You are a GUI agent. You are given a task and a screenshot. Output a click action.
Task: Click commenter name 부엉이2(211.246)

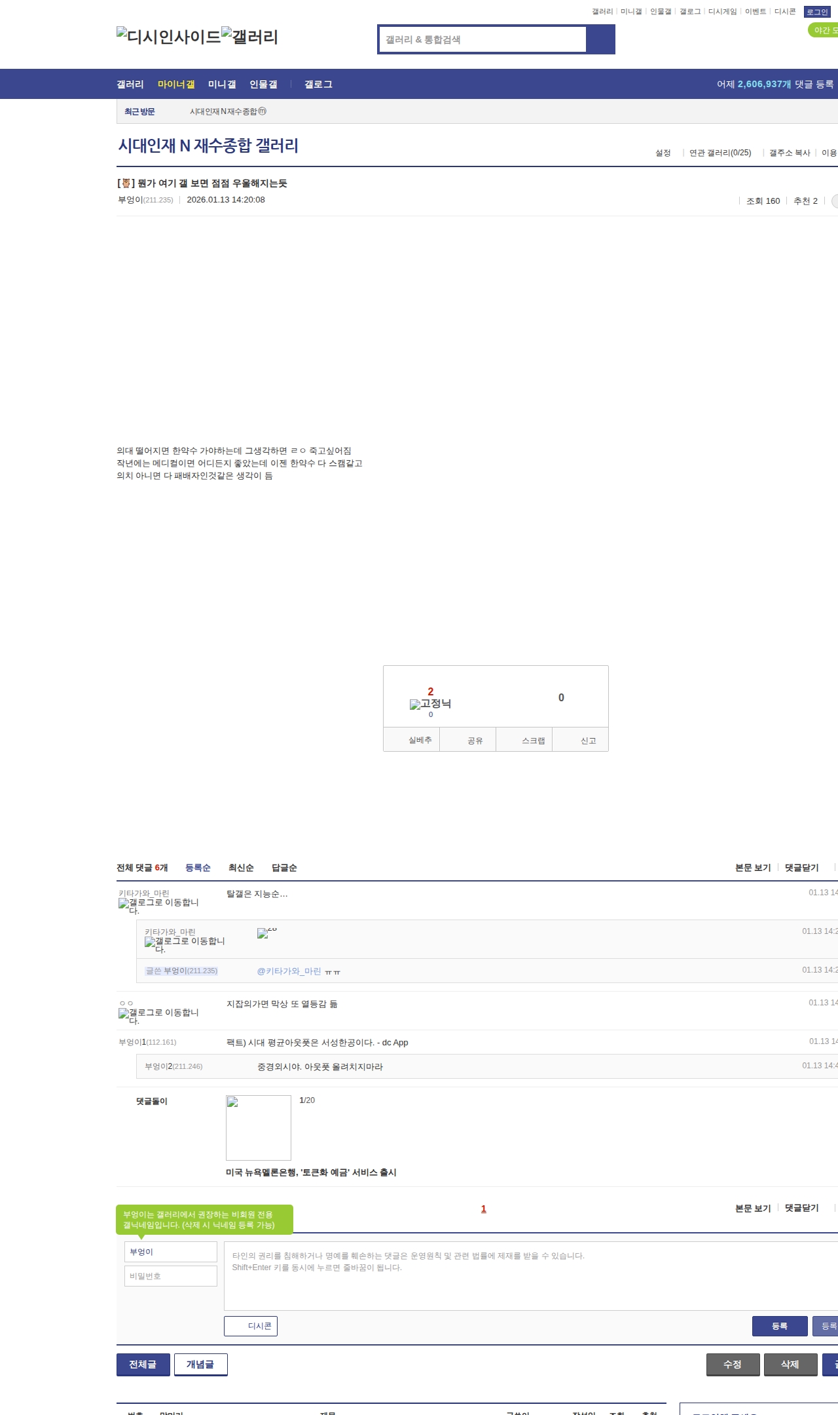click(173, 1066)
